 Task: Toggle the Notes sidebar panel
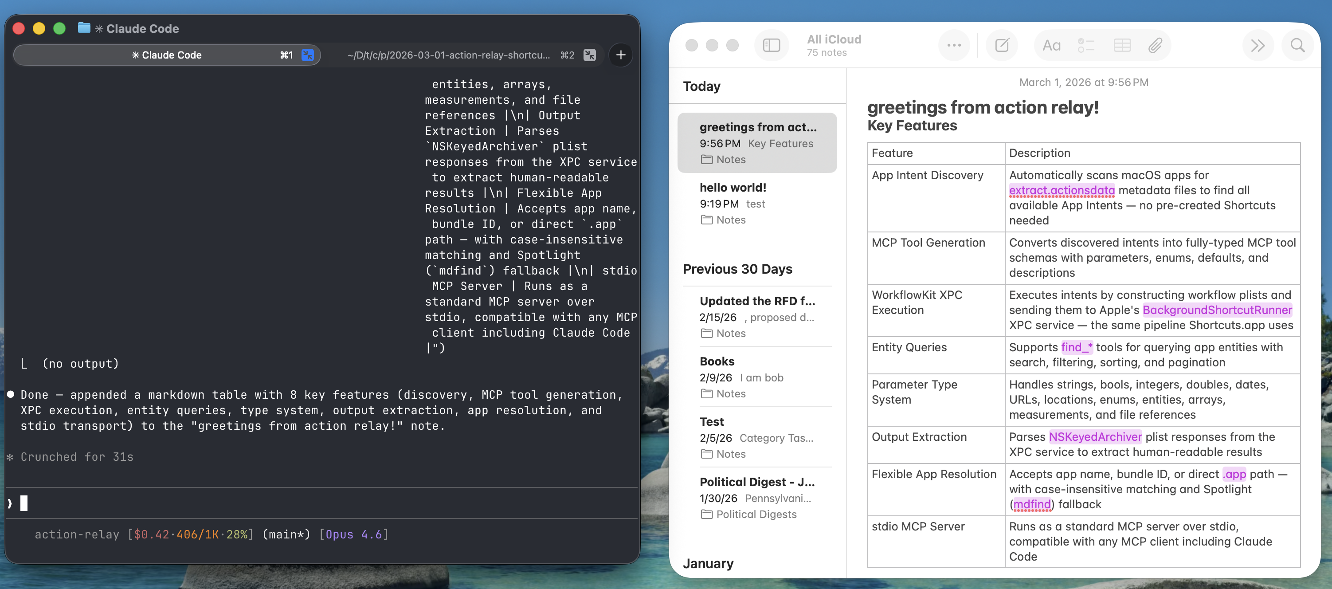pyautogui.click(x=771, y=46)
